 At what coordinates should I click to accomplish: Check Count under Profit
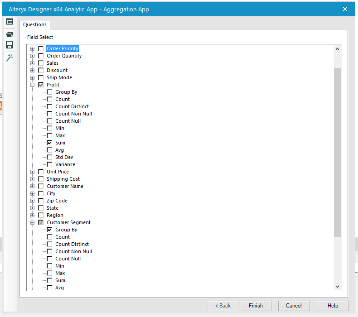pos(49,99)
